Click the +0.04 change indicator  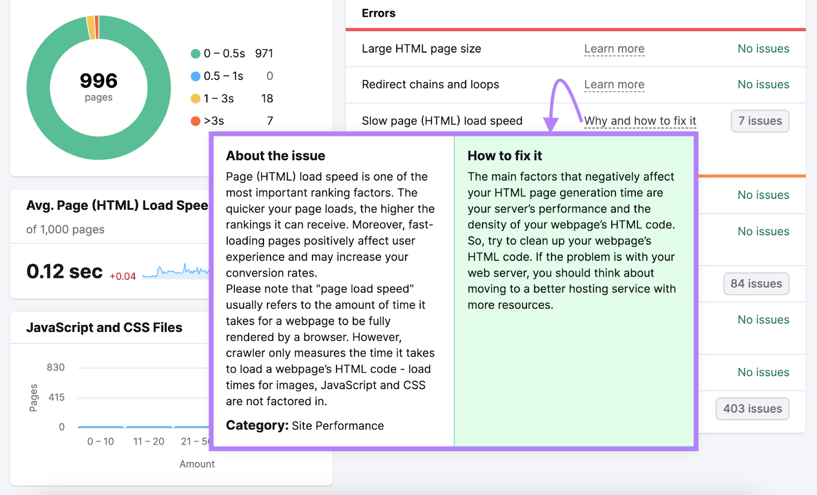coord(123,276)
